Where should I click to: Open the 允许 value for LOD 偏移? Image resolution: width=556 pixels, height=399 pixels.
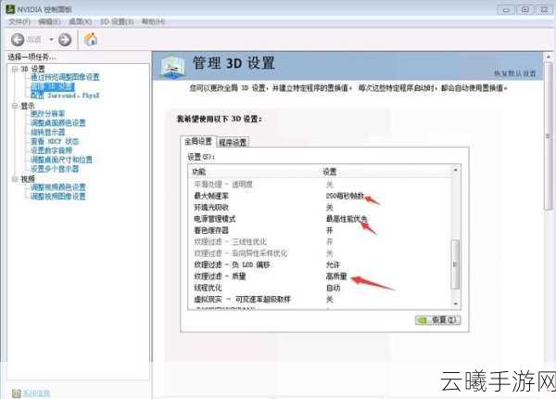click(x=333, y=264)
